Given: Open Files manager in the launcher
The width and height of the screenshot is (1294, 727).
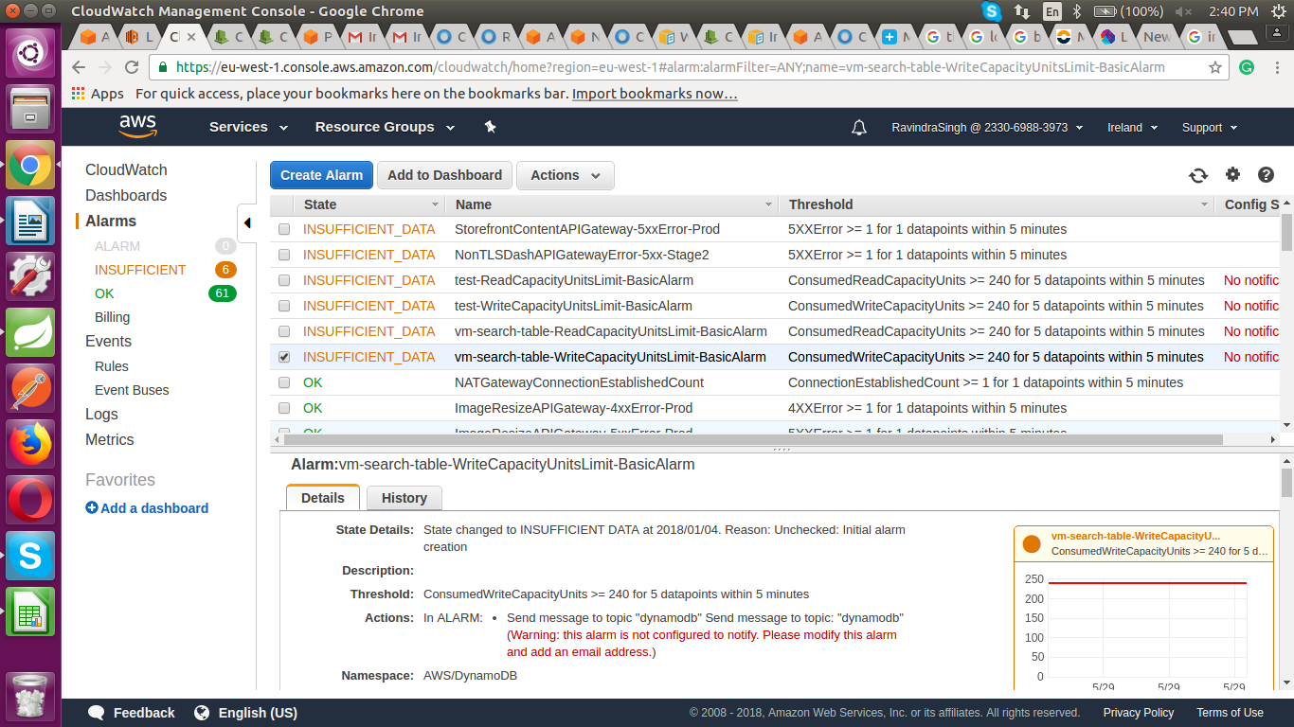Looking at the screenshot, I should pos(30,109).
